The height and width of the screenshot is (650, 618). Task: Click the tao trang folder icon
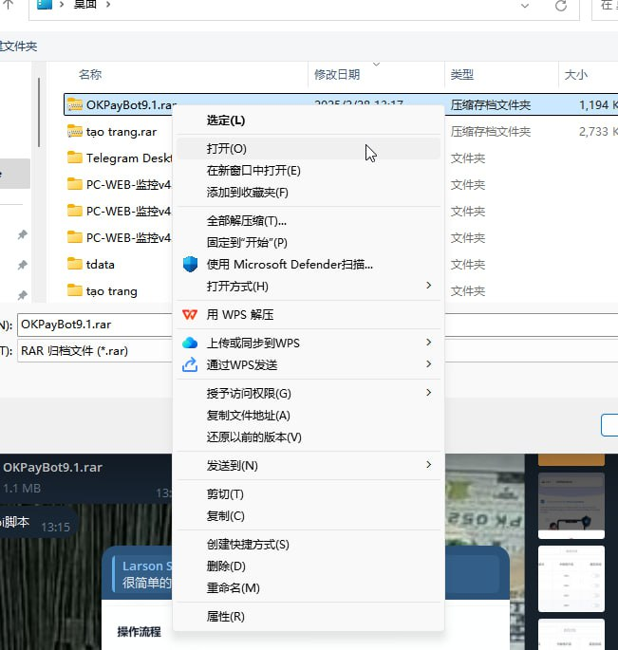[75, 290]
